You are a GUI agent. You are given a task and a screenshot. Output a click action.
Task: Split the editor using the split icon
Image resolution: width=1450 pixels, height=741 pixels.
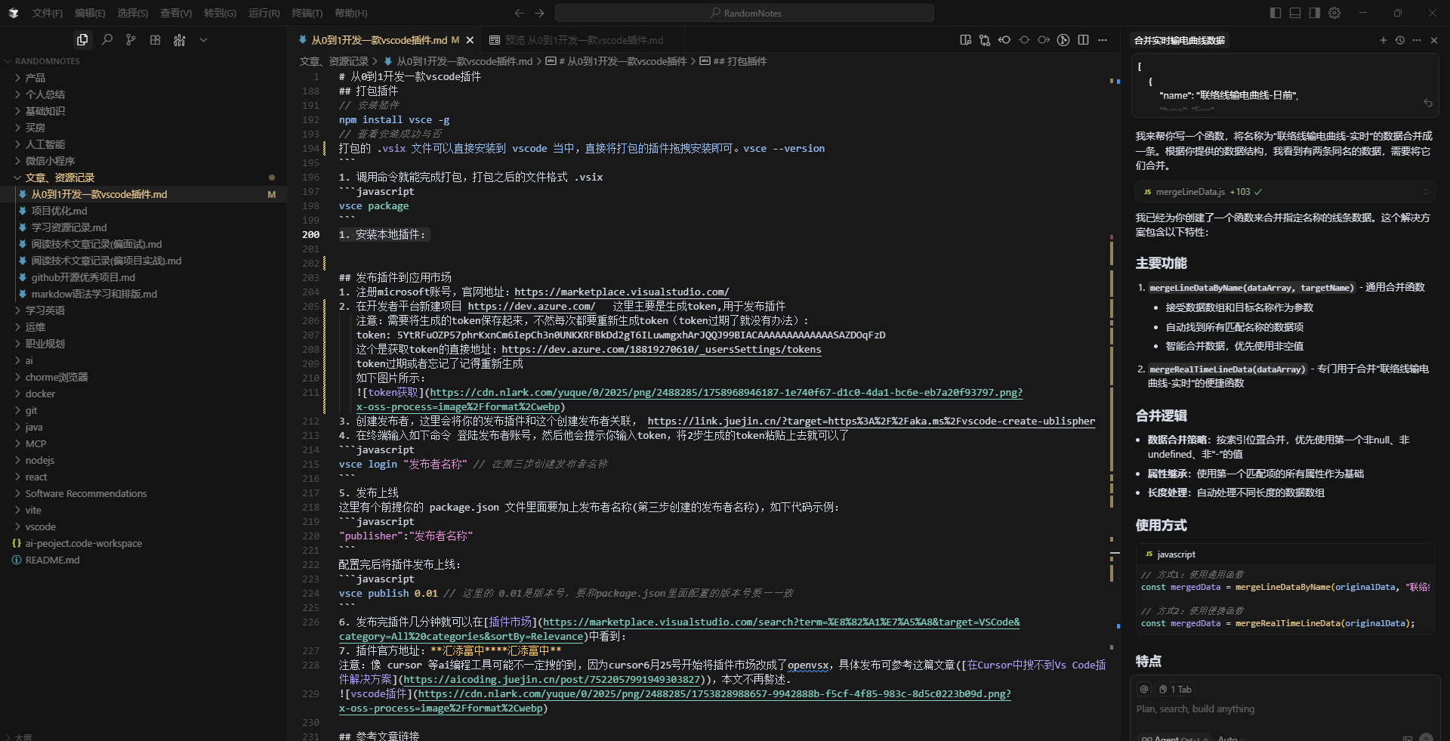[x=1083, y=40]
